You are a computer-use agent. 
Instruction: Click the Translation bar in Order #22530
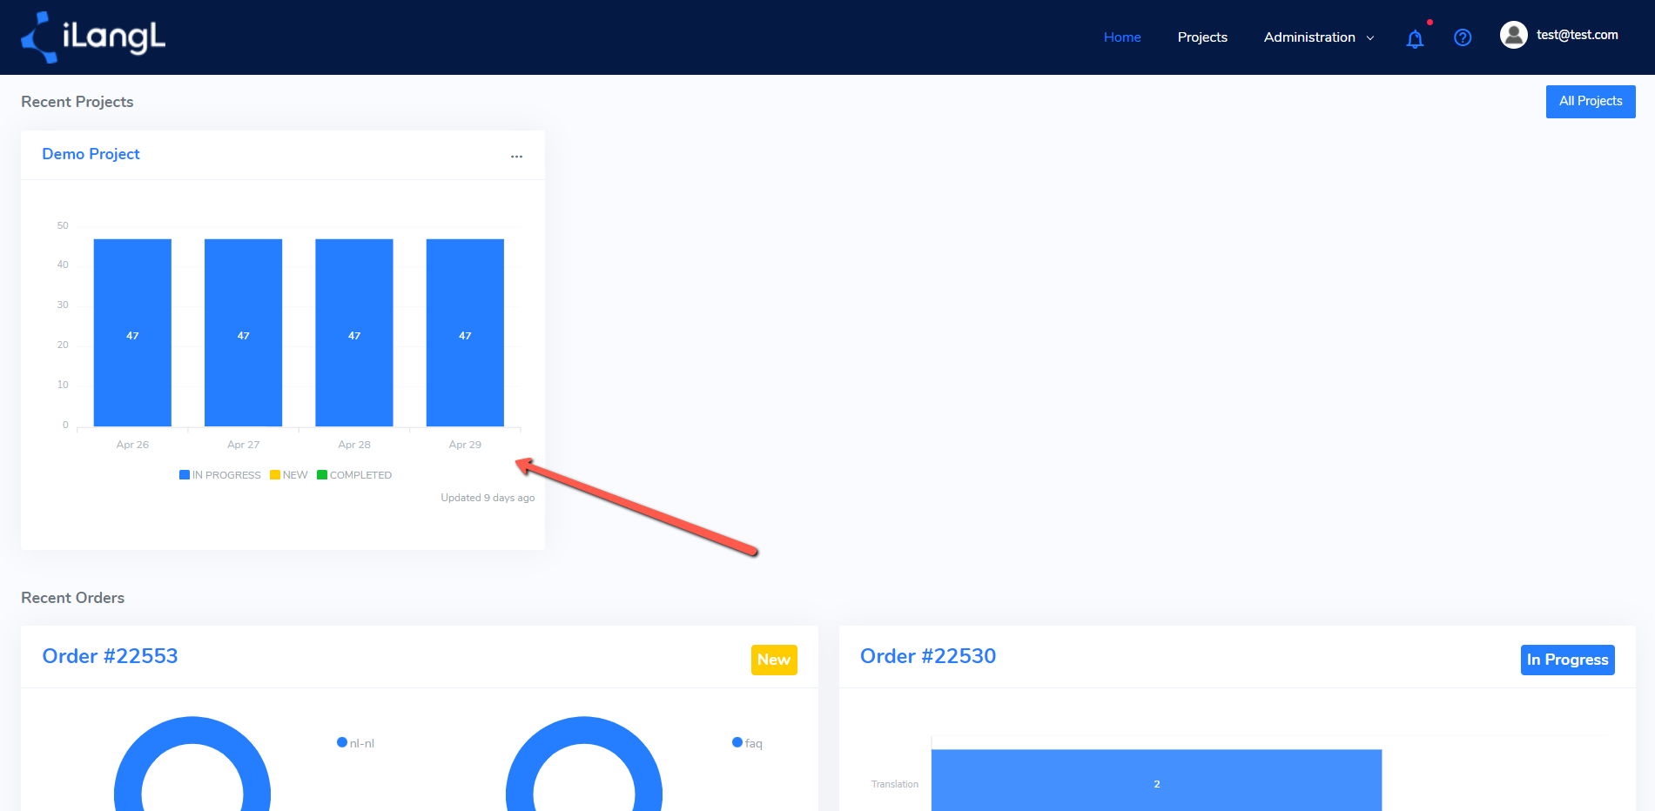[x=1156, y=781]
